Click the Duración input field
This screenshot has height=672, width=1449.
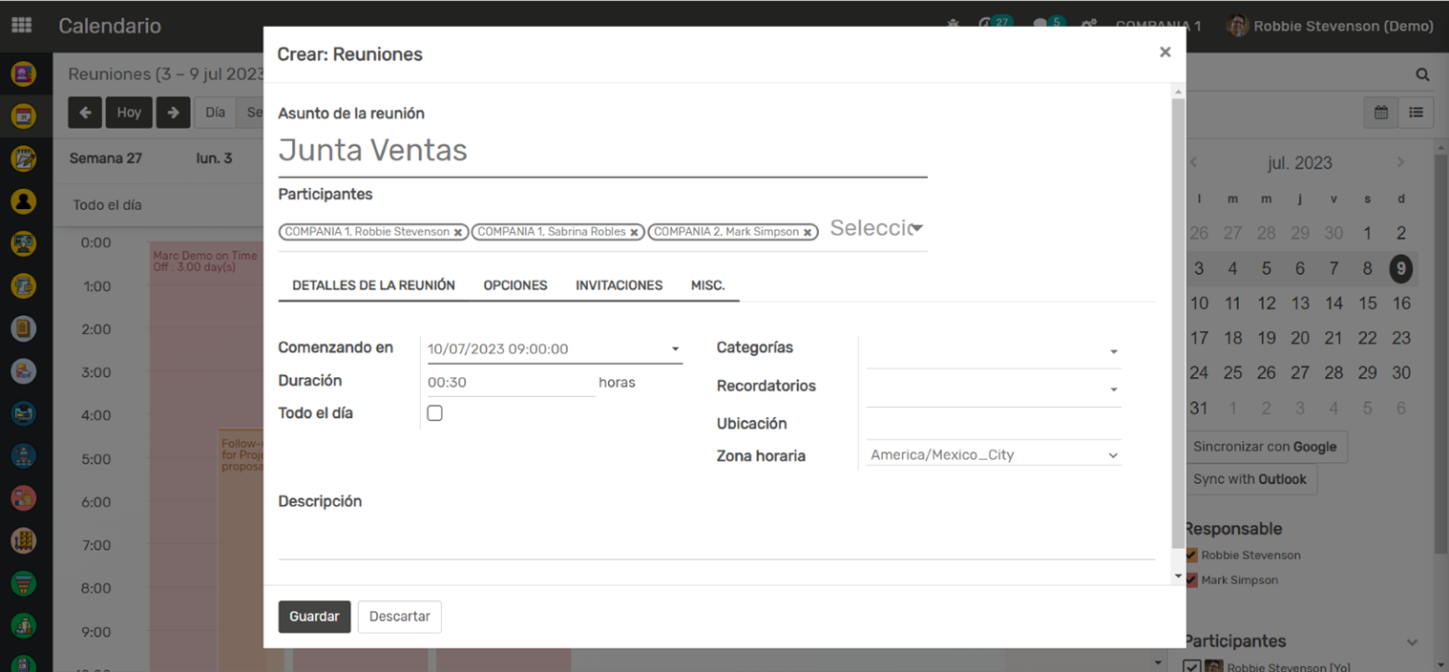(x=511, y=382)
